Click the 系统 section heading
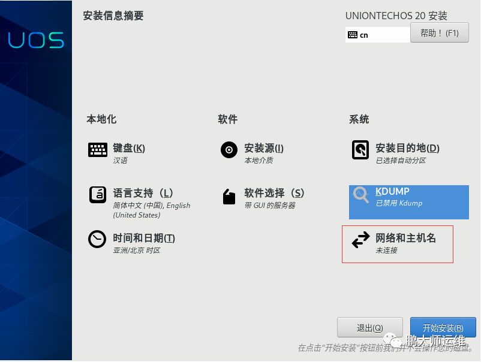 (x=359, y=119)
